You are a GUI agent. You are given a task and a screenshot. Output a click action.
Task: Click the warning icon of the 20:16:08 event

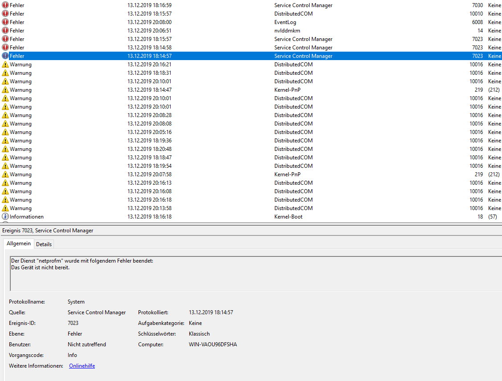pos(5,191)
